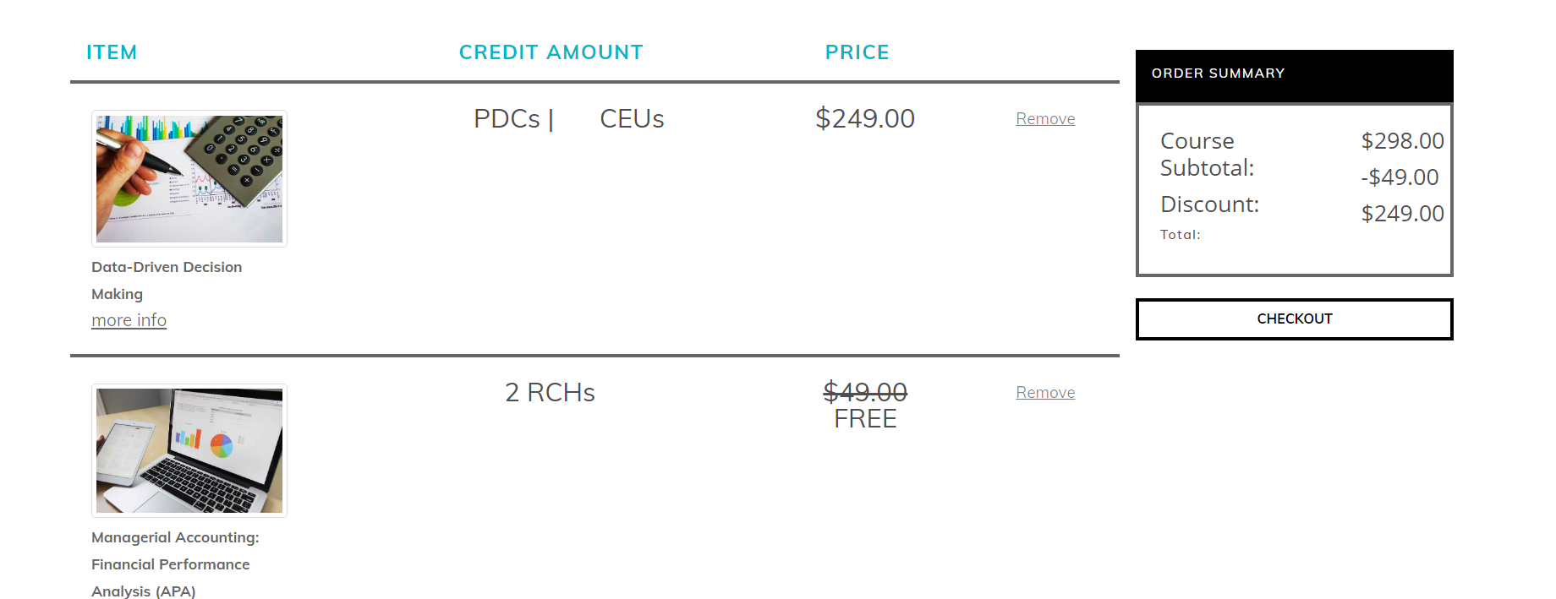Click the CREDIT AMOUNT column header

551,52
